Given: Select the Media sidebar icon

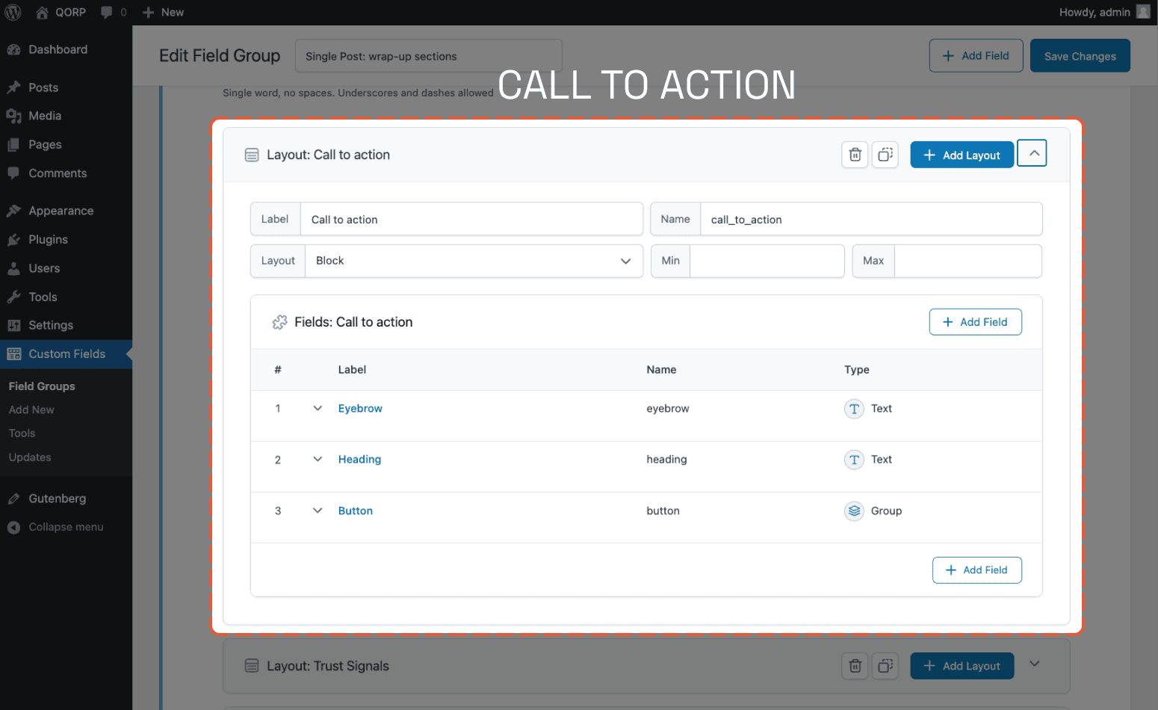Looking at the screenshot, I should point(13,116).
